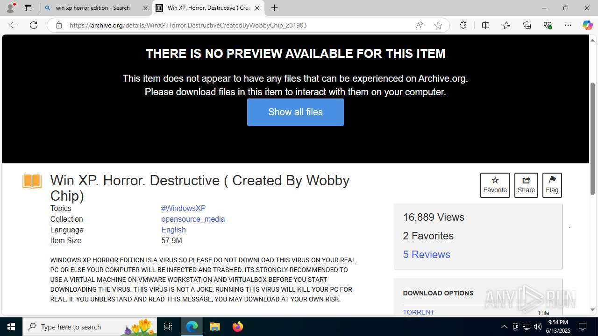
Task: View site information lock icon
Action: 58,25
